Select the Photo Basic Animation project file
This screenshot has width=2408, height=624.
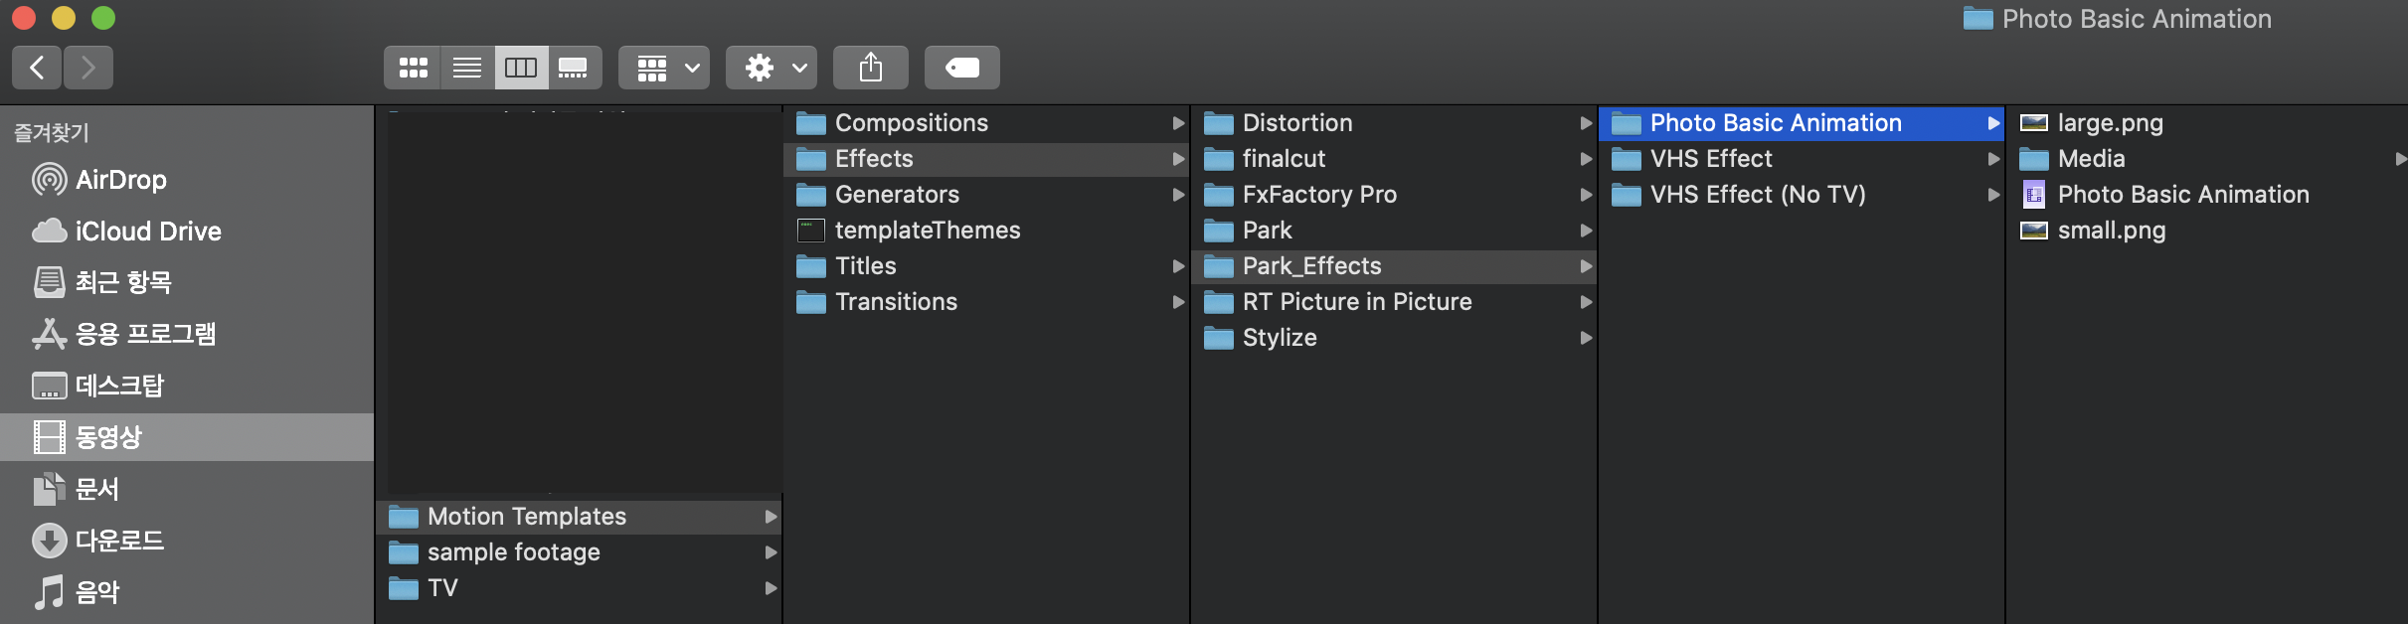(2182, 195)
